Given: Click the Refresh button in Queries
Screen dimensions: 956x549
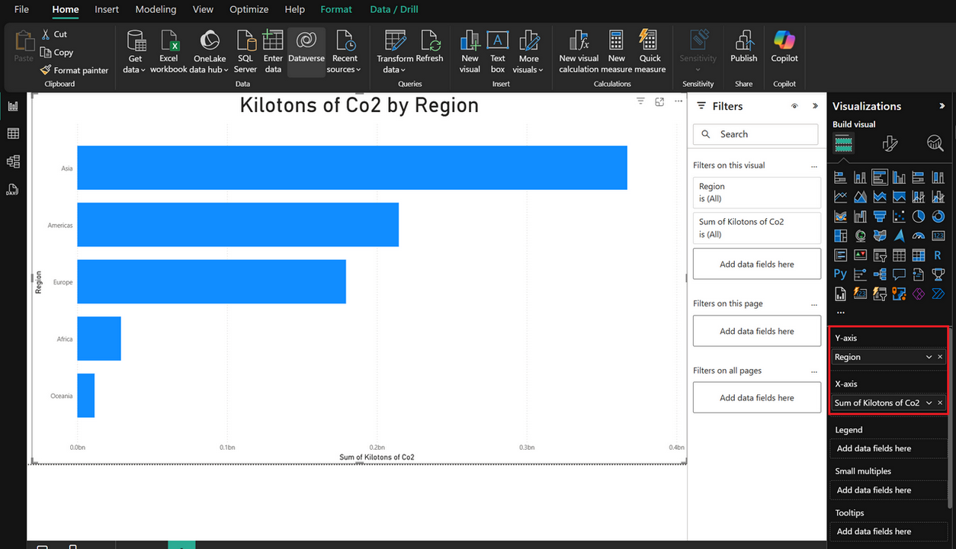Looking at the screenshot, I should point(430,47).
